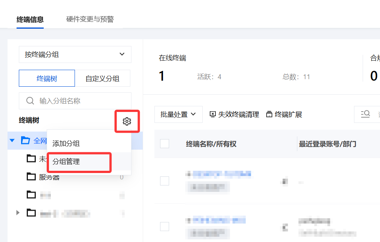380x242 pixels.
Task: Click the 终端扩展 extension icon
Action: click(x=269, y=114)
